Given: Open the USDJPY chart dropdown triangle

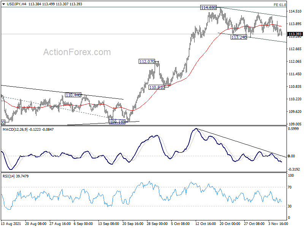Looking at the screenshot, I should click(x=3, y=4).
